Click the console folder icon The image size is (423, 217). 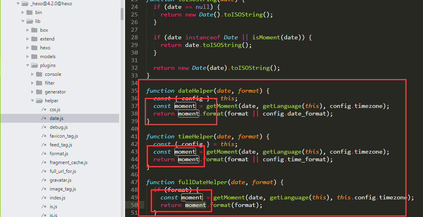pos(39,74)
